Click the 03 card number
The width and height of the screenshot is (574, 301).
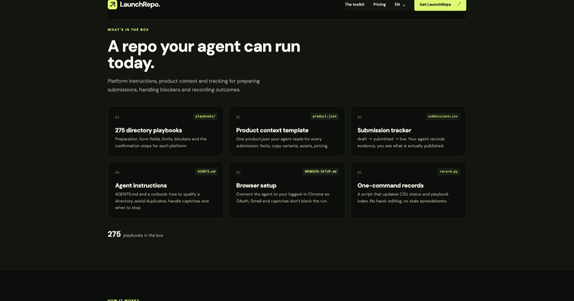click(360, 117)
